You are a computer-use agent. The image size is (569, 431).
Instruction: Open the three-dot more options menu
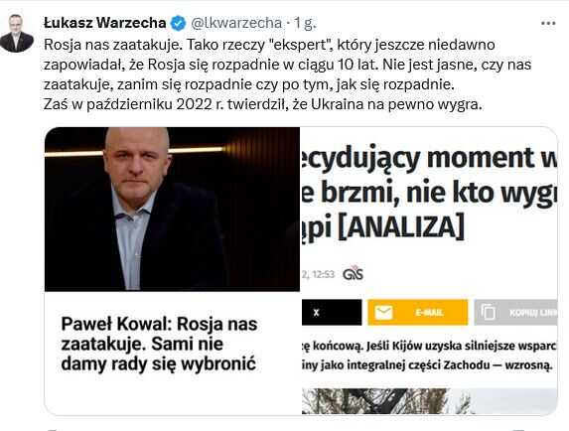click(548, 23)
